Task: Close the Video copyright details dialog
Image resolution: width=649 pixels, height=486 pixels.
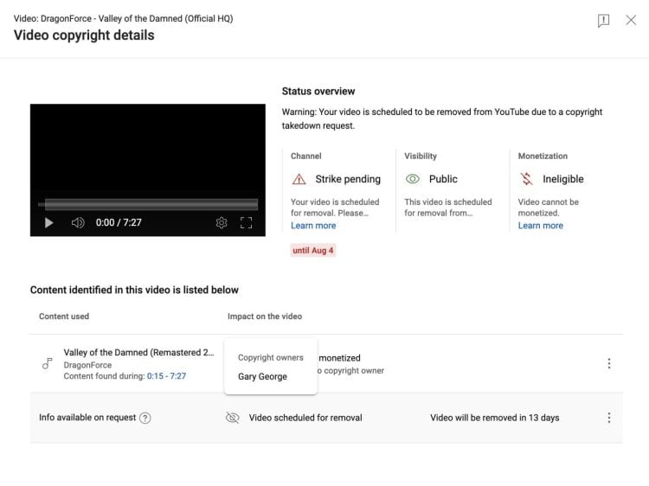Action: point(631,20)
